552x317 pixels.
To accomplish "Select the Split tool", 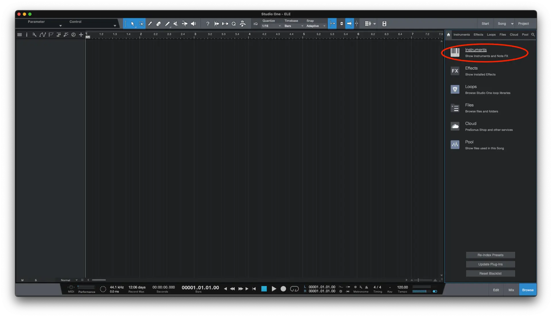I will (150, 24).
